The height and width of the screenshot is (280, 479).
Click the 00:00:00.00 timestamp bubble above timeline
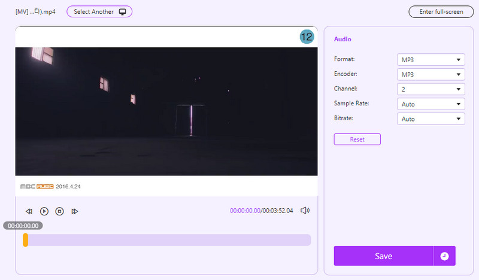[x=23, y=226]
